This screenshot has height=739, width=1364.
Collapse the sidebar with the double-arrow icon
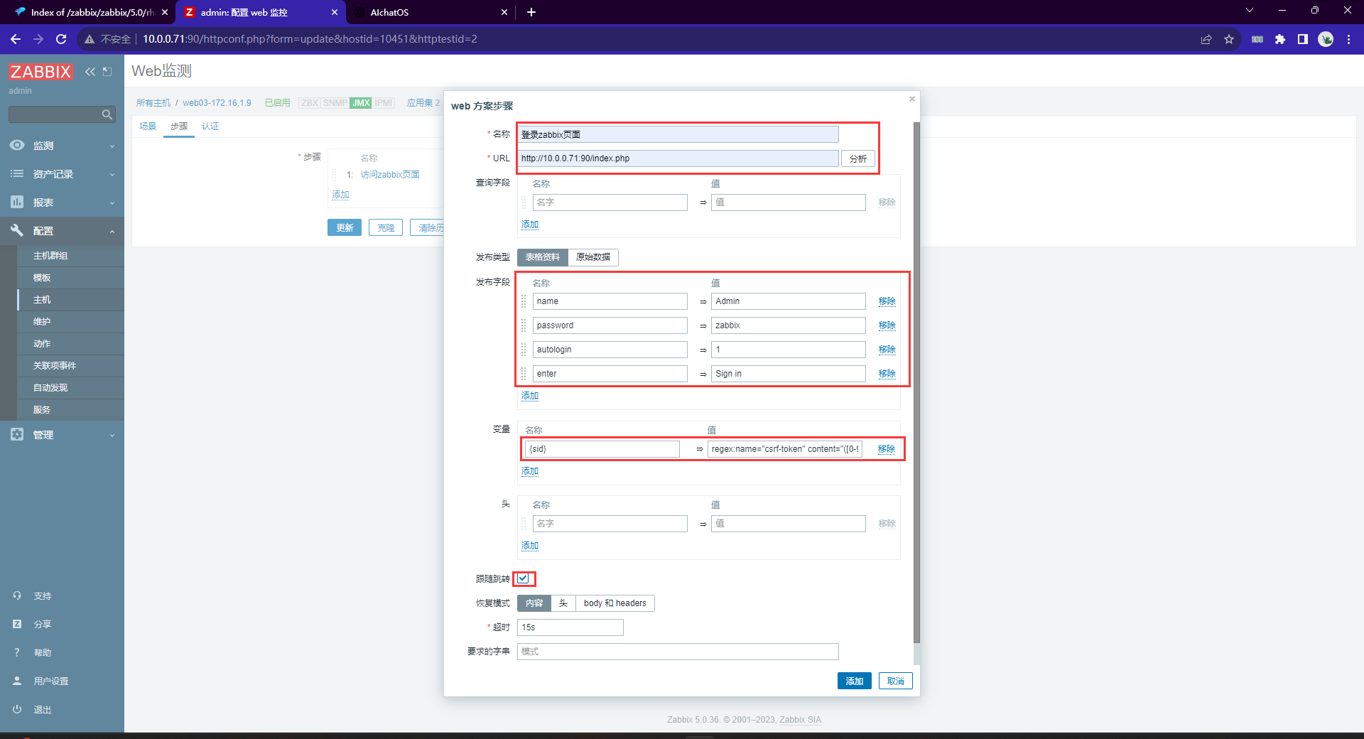coord(90,72)
